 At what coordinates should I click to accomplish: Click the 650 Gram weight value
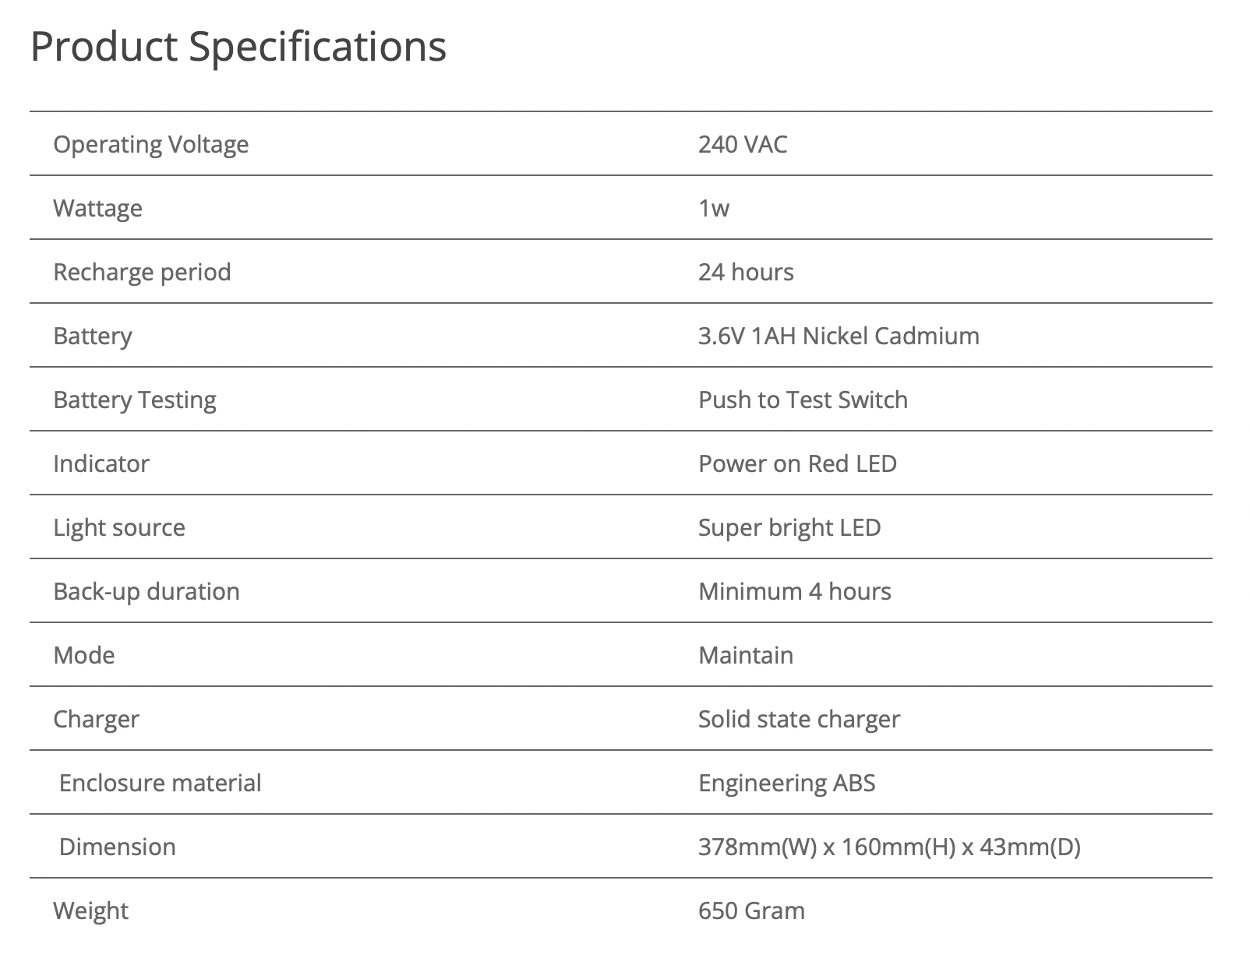[x=751, y=910]
